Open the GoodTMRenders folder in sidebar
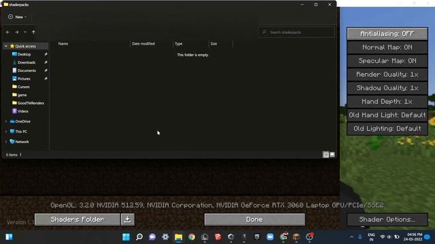This screenshot has height=244, width=435. tap(31, 103)
